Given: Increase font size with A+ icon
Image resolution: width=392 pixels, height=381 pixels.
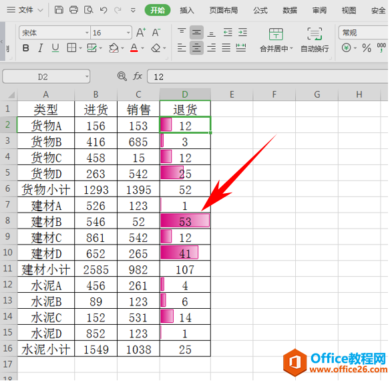Looking at the screenshot, I should [142, 33].
